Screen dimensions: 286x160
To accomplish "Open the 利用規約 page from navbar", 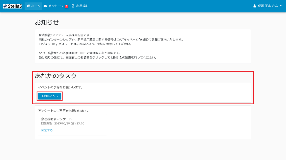I will pyautogui.click(x=82, y=6).
